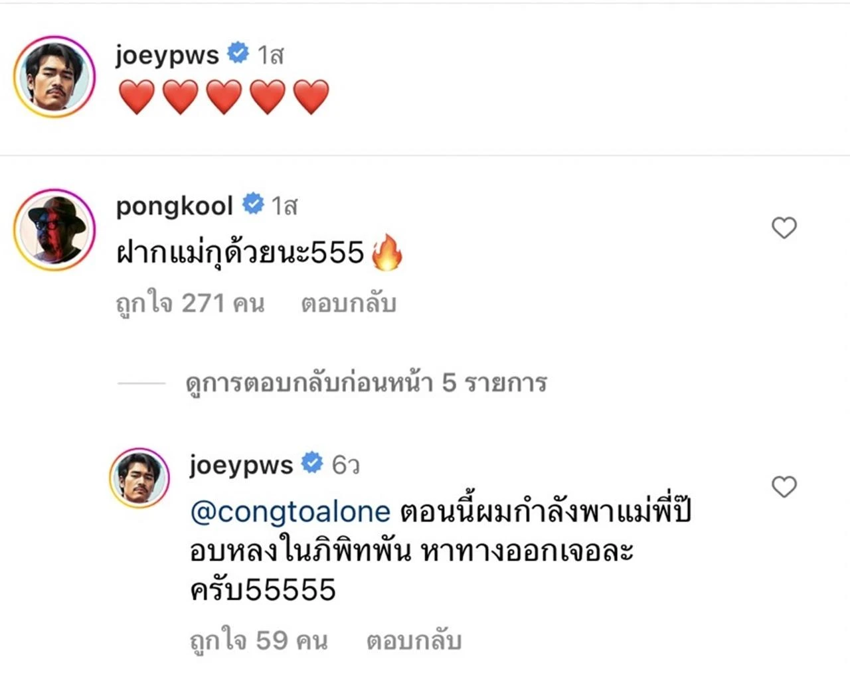Open joeypws profile picture on top comment
Viewport: 850px width, 684px height.
54,77
